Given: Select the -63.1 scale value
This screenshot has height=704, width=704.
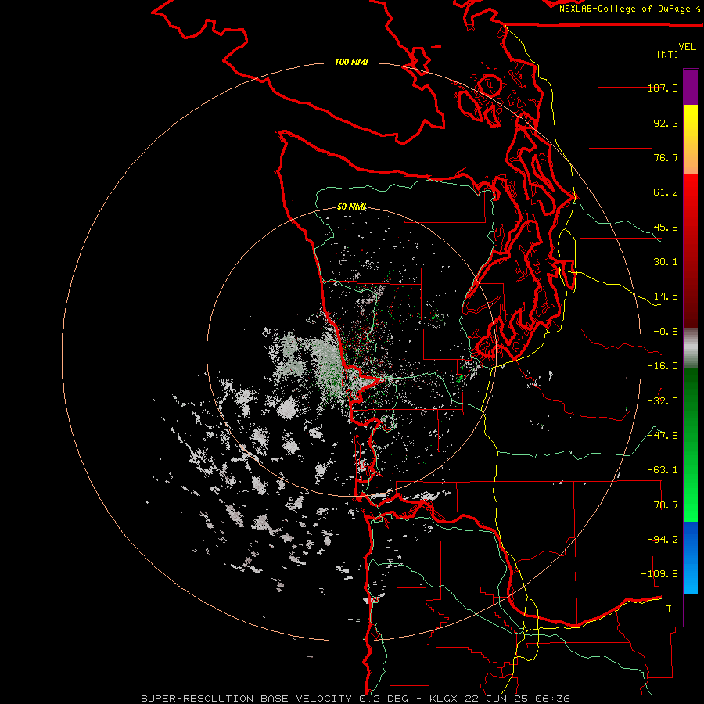Looking at the screenshot, I should [663, 470].
